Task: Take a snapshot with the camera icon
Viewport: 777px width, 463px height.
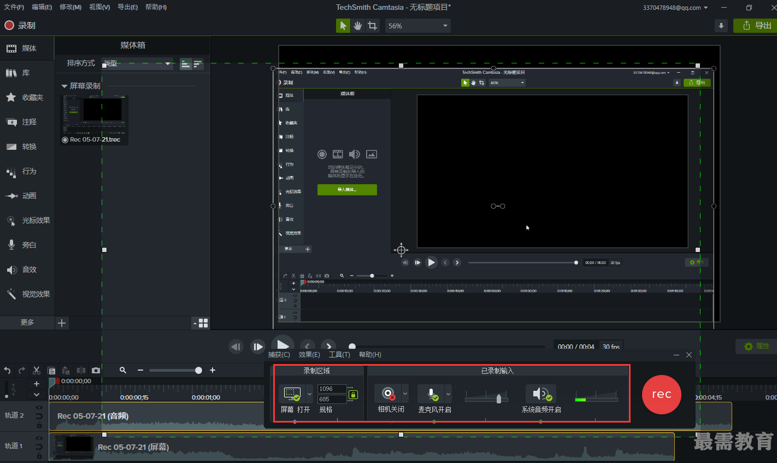Action: [96, 371]
